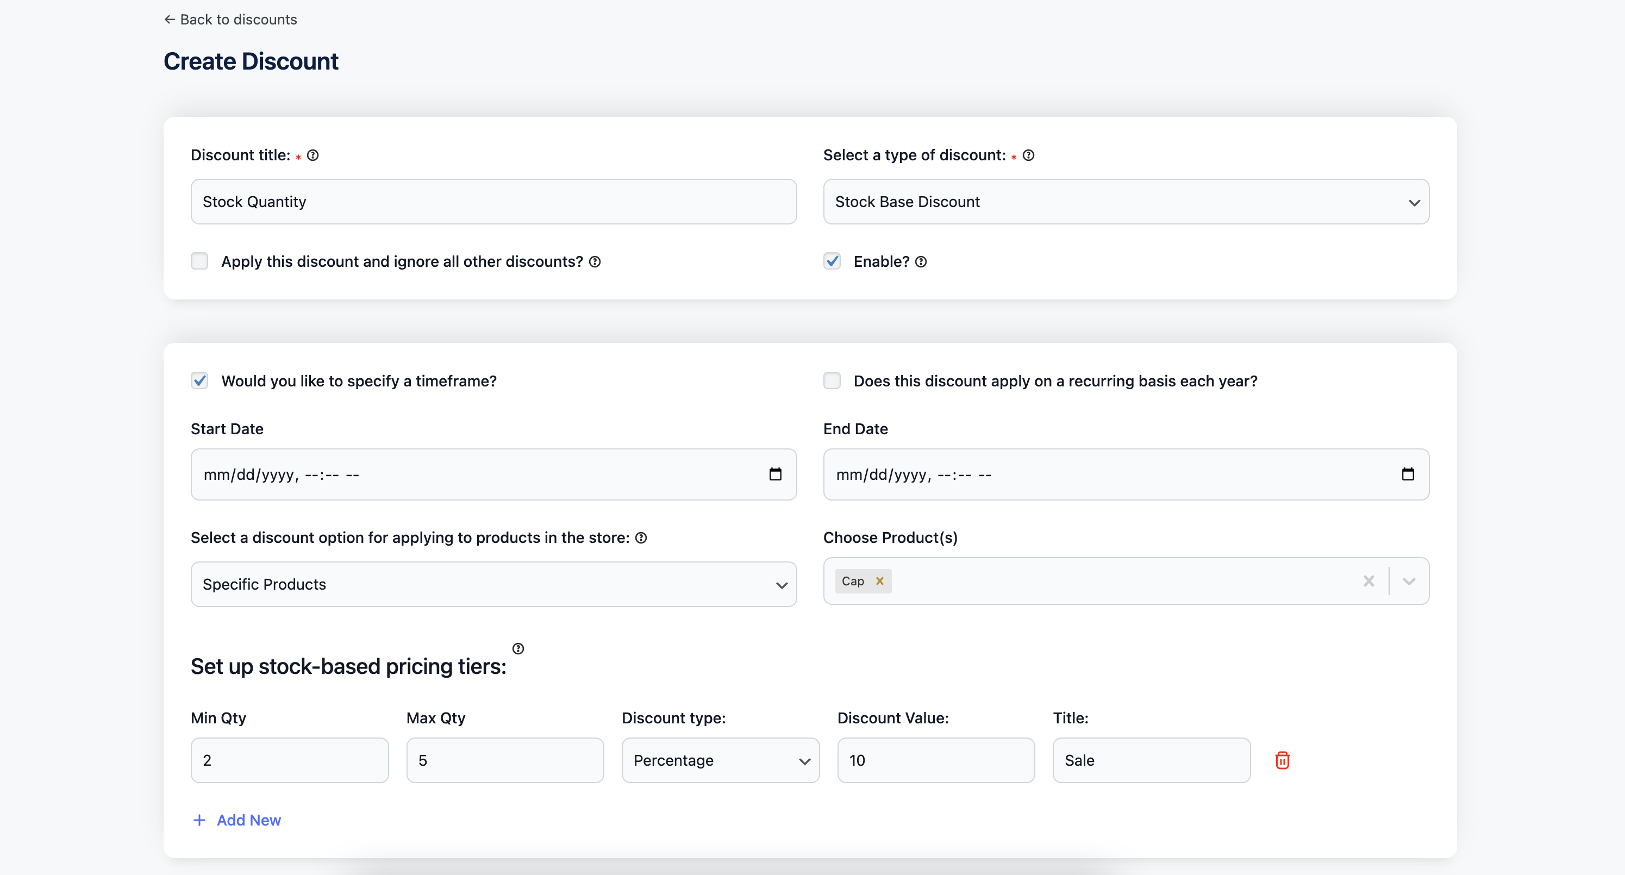This screenshot has width=1625, height=875.
Task: Expand the Stock Base Discount type dropdown
Action: coord(1125,202)
